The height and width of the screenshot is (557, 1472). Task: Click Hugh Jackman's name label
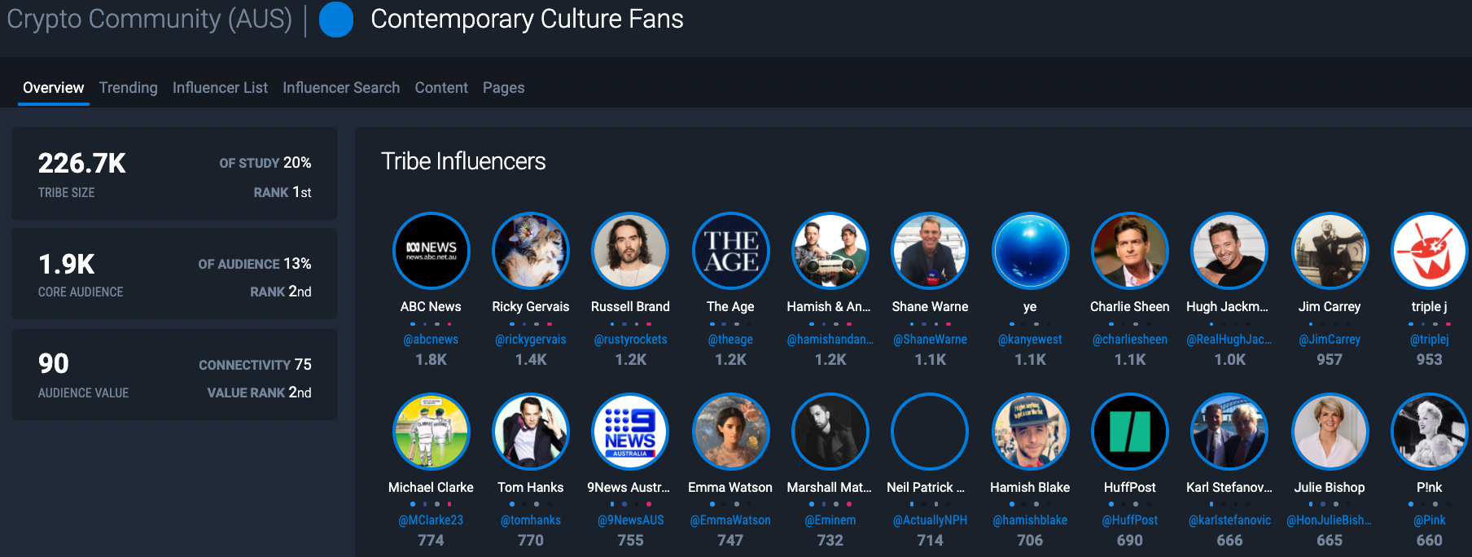coord(1227,307)
